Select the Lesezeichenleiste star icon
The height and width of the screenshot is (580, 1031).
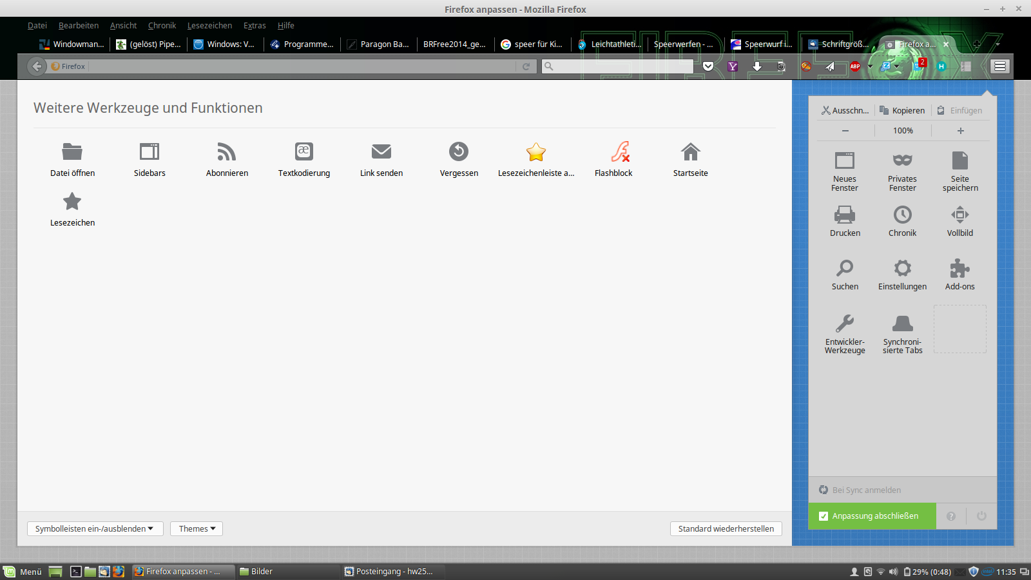(536, 151)
